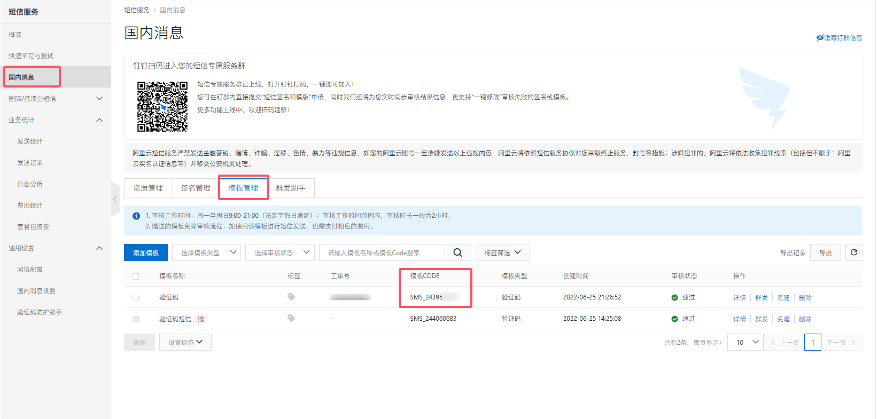The width and height of the screenshot is (878, 419).
Task: Open the 选择模板类型 dropdown
Action: pos(206,252)
